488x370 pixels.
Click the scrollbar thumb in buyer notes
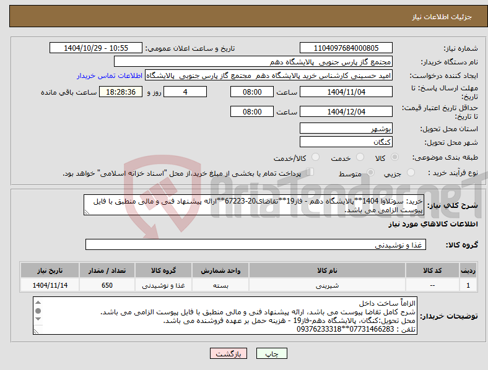click(x=38, y=311)
